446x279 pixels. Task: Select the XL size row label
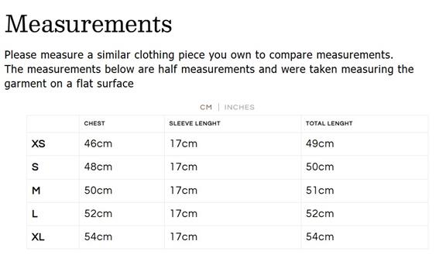(x=38, y=237)
